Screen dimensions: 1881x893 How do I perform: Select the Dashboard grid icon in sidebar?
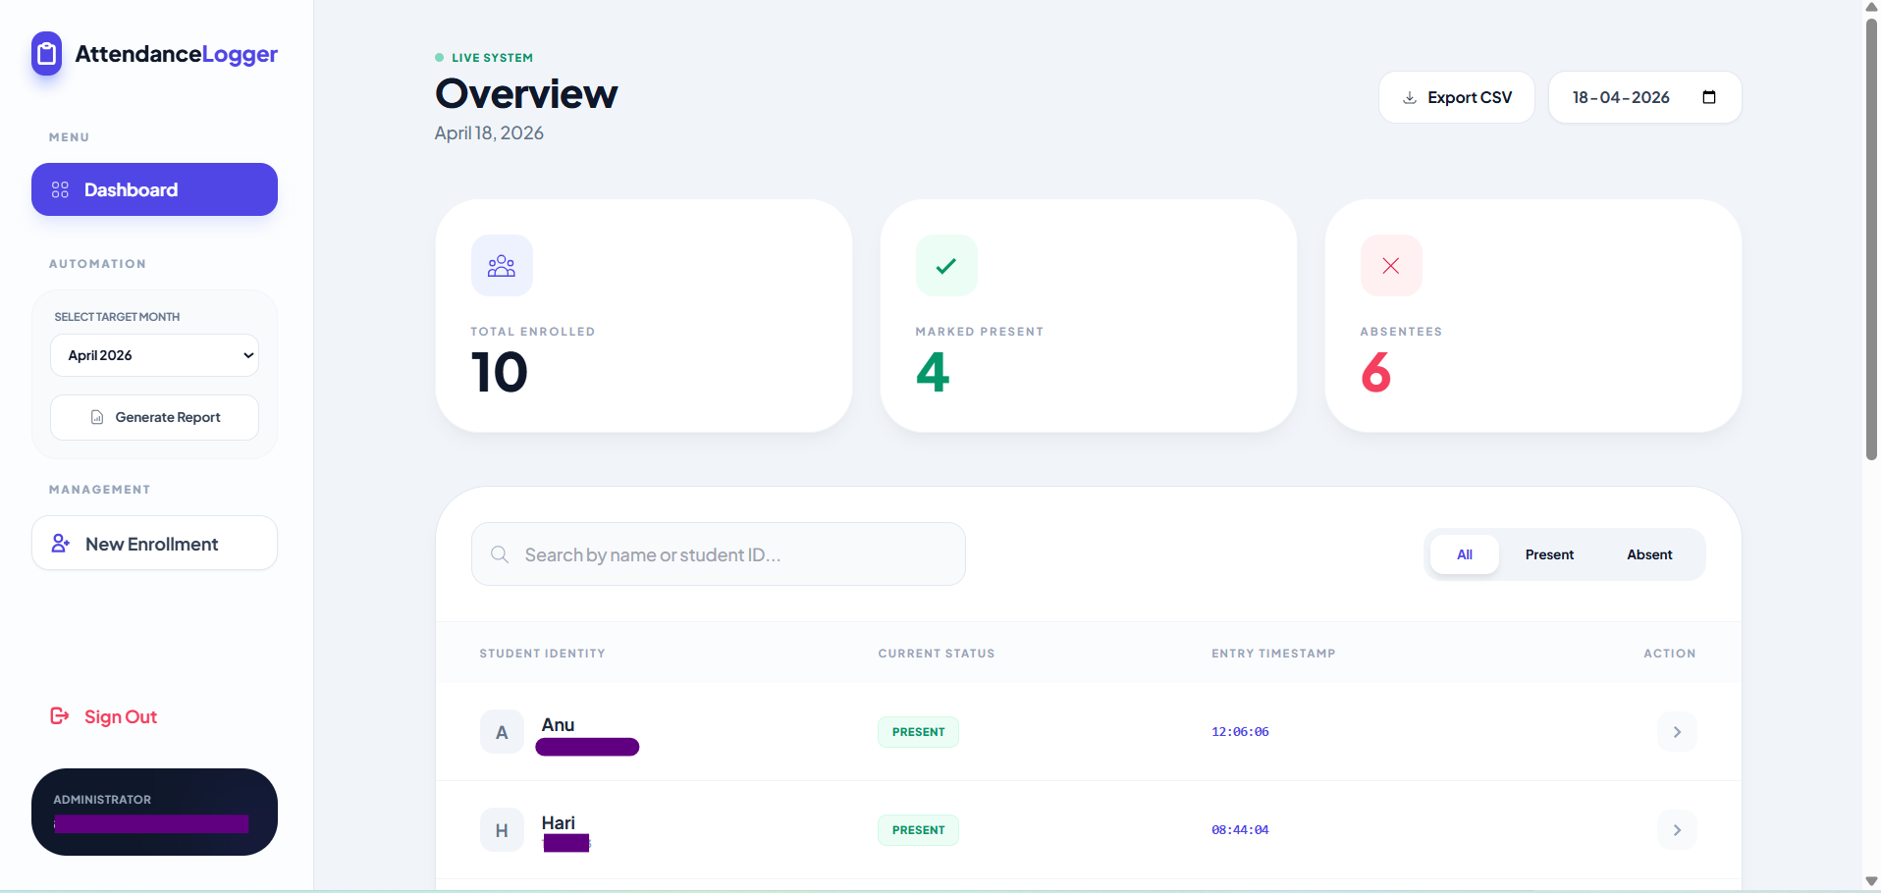coord(60,189)
